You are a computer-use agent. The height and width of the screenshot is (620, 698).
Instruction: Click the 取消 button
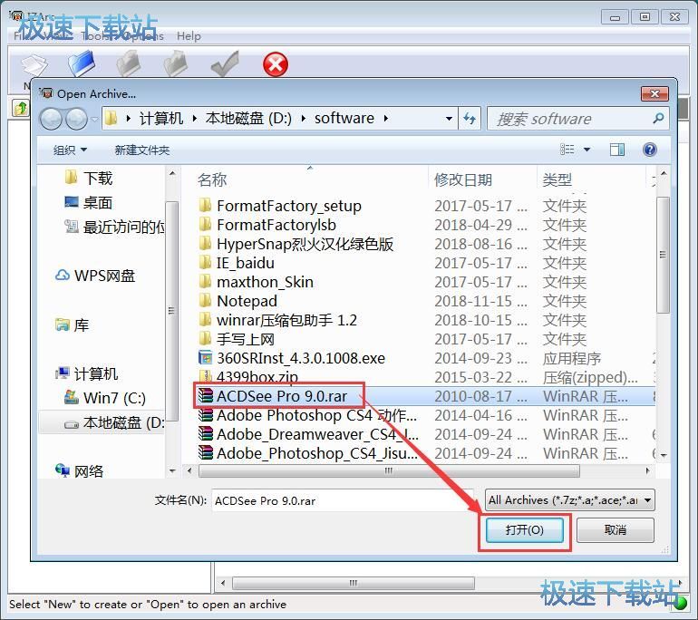click(616, 529)
